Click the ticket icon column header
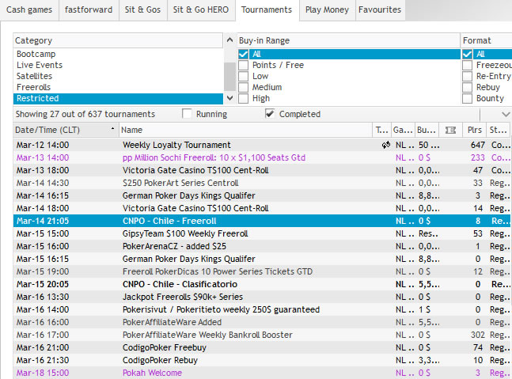The width and height of the screenshot is (512, 379). 451,129
